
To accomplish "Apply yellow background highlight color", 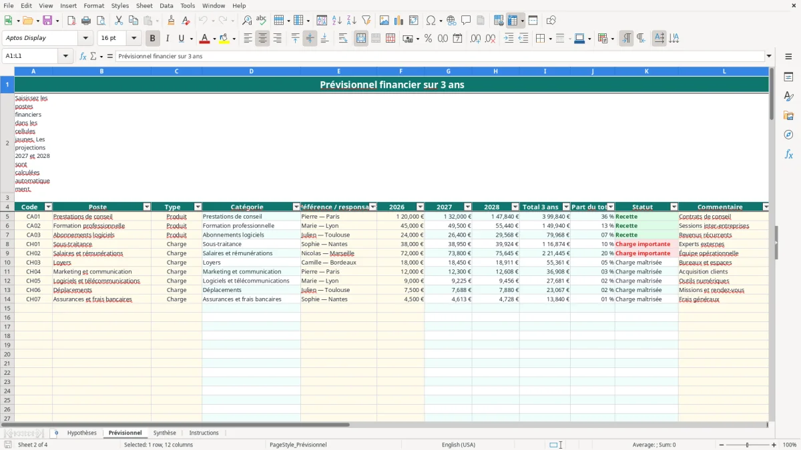I will (x=224, y=39).
